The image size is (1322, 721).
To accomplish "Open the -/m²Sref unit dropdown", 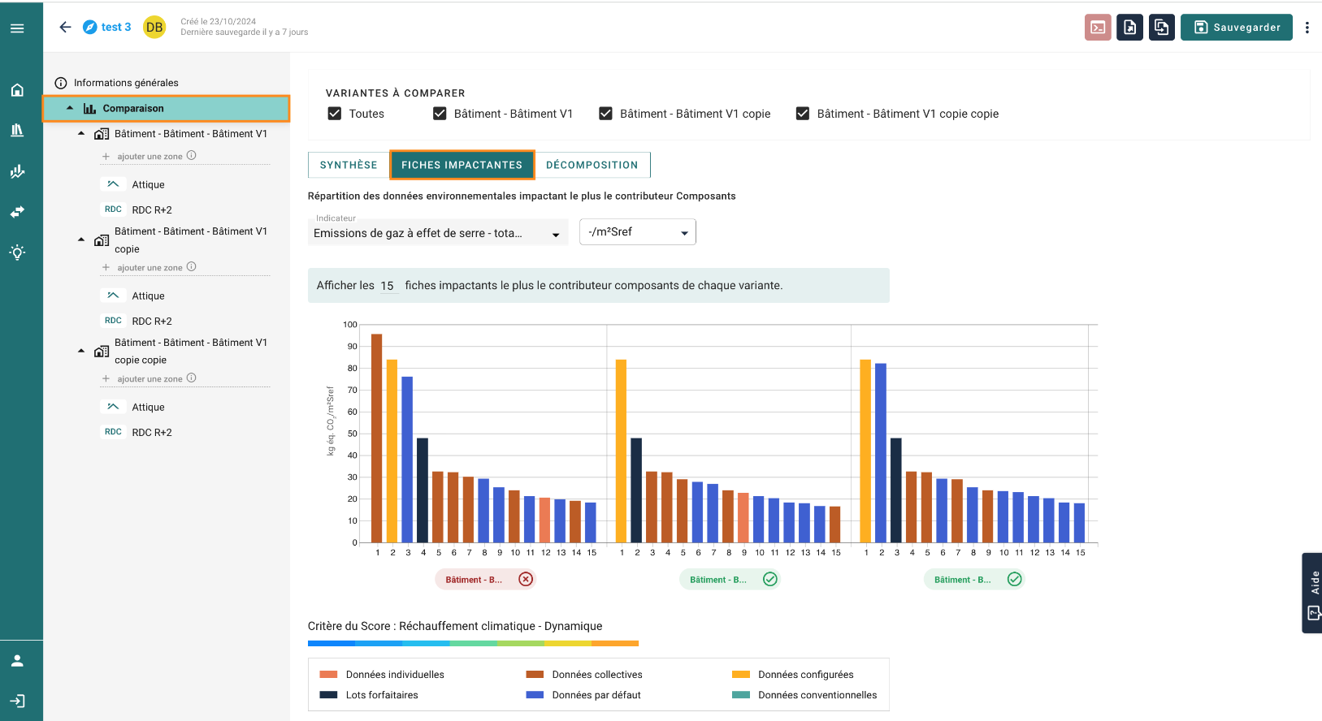I will coord(638,232).
